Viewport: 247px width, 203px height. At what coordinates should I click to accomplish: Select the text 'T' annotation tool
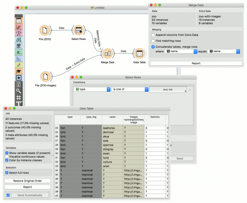[x=19, y=104]
